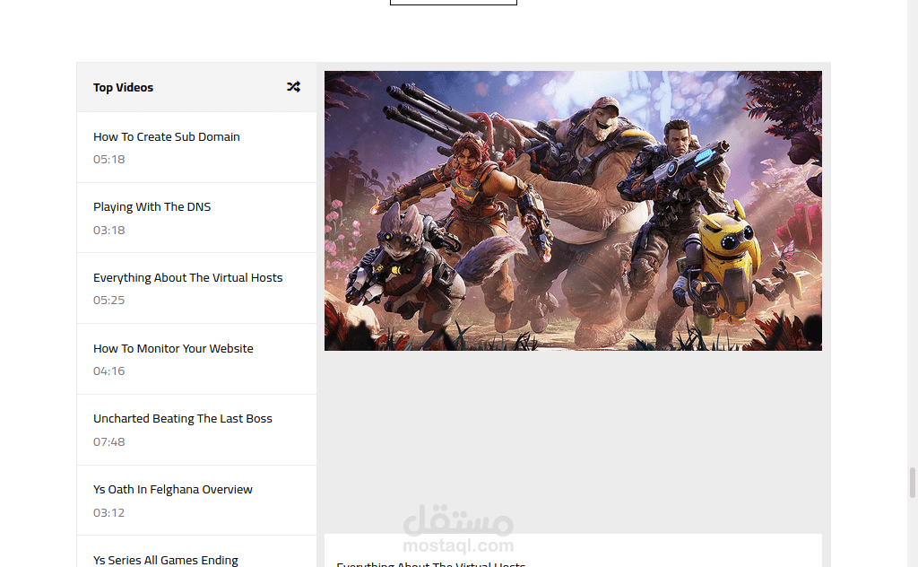This screenshot has width=918, height=567.
Task: Click the shuffle icon beside Top Videos
Action: coord(293,87)
